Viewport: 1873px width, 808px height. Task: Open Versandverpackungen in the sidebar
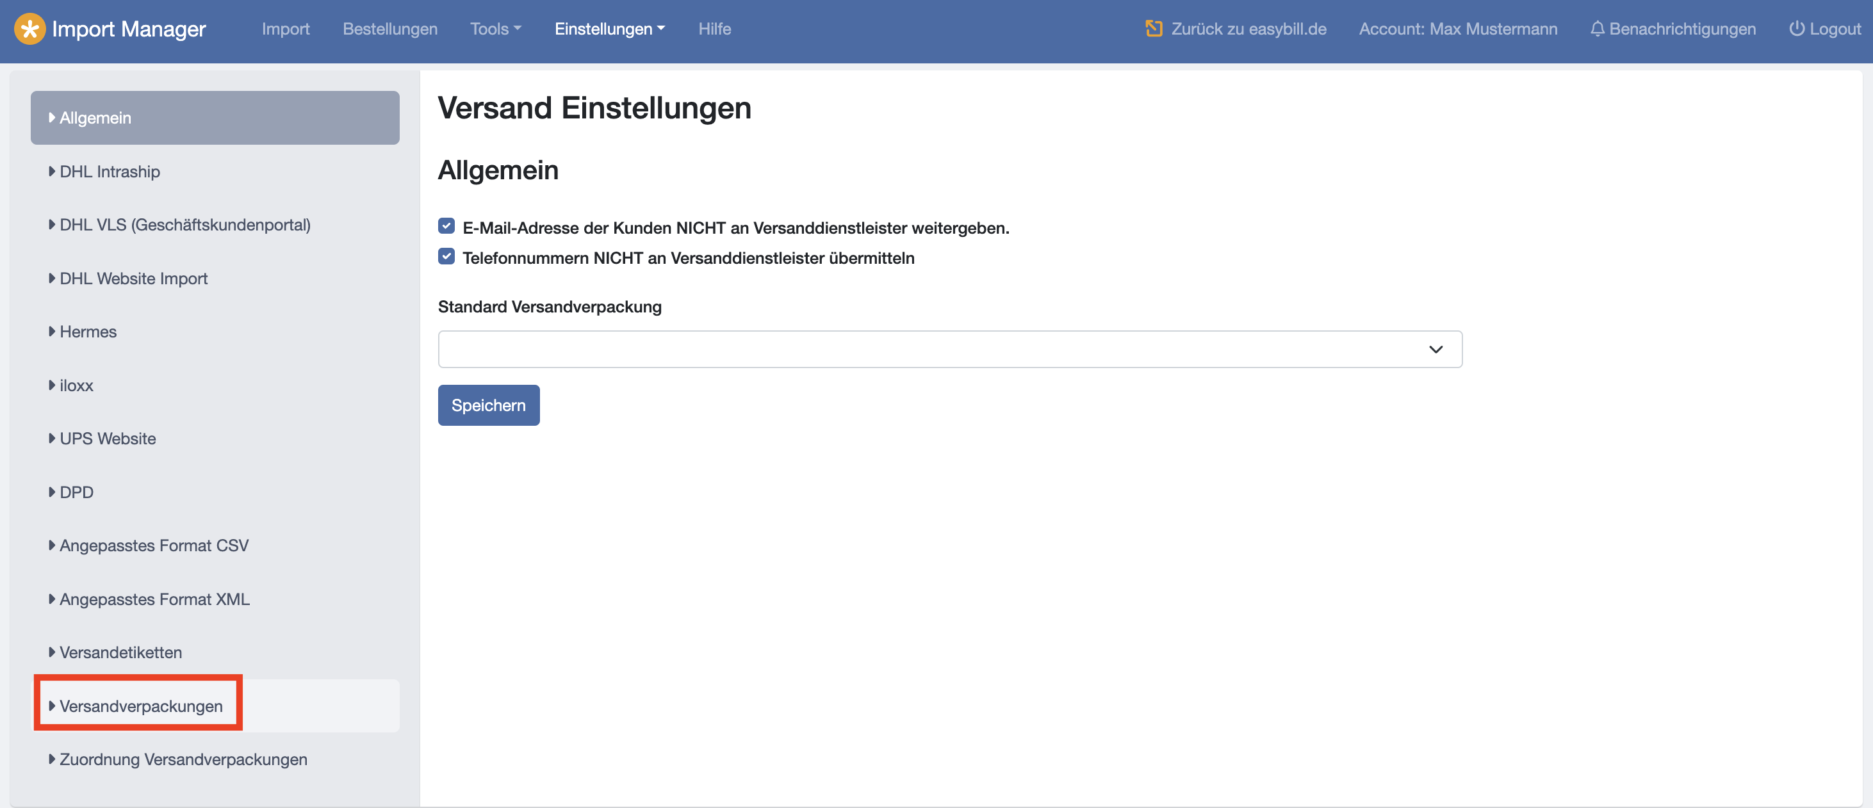coord(215,706)
